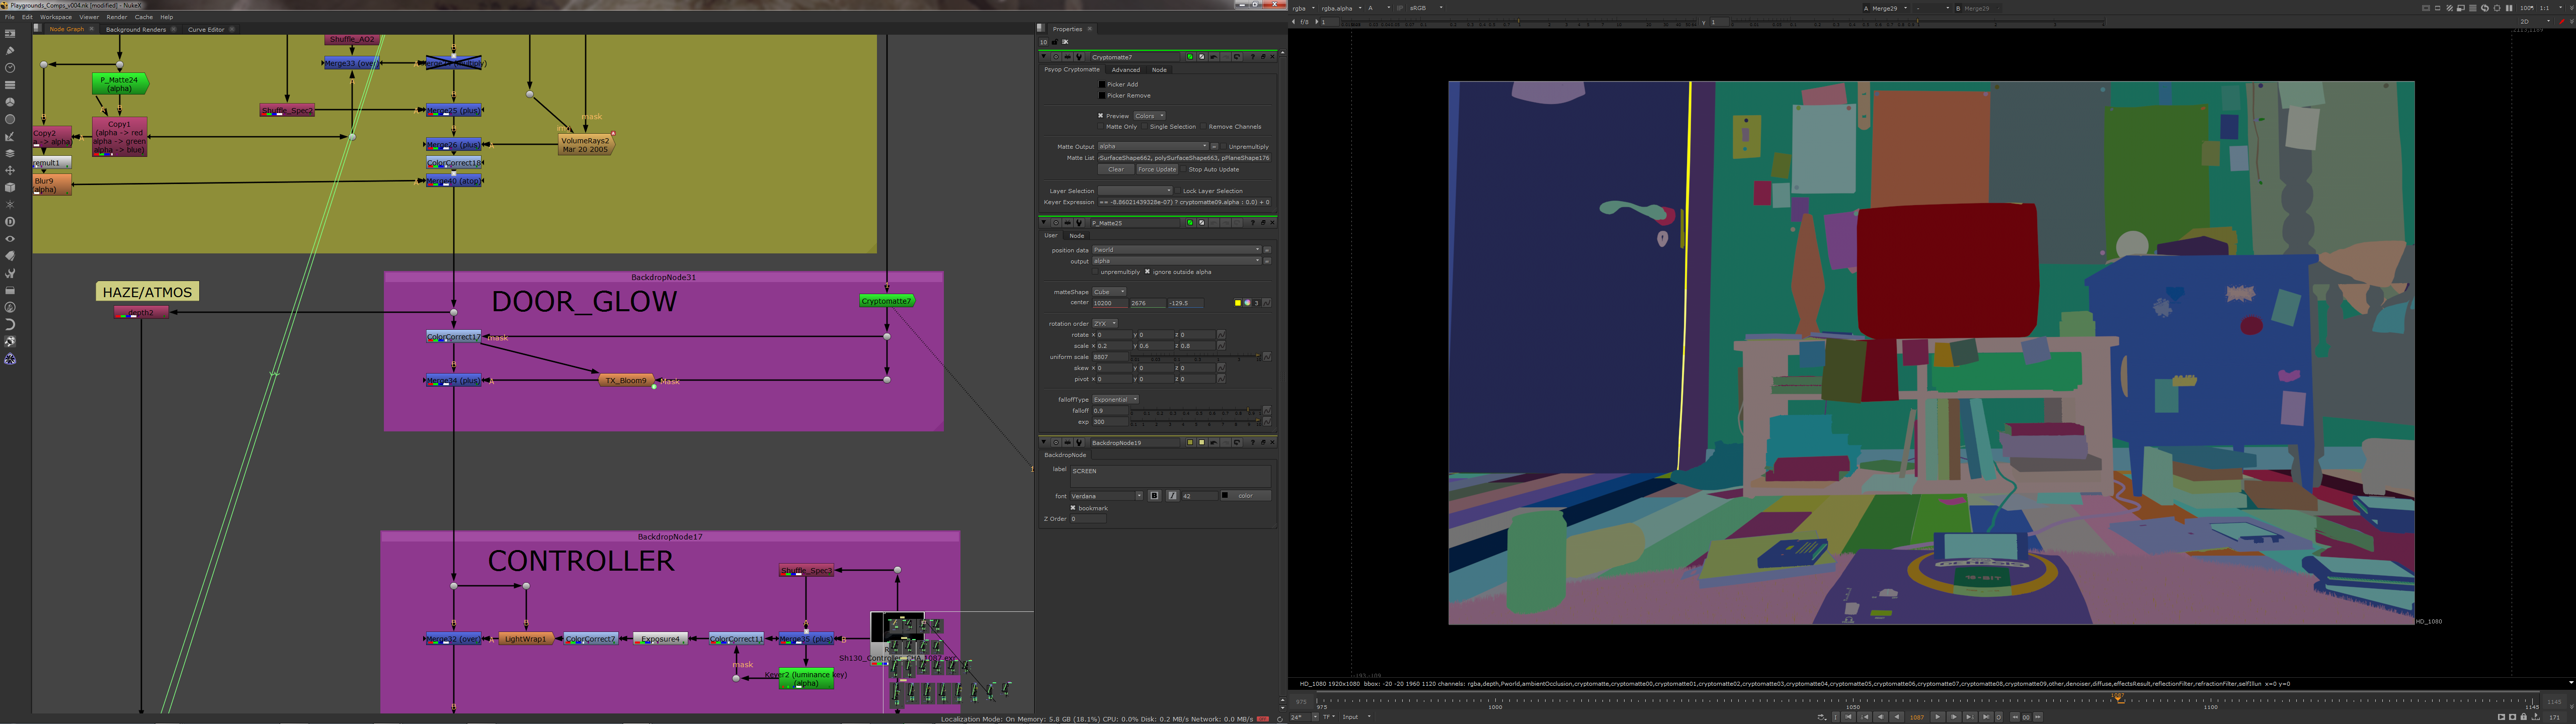
Task: Open the Channel nodes toolbar menu
Action: 10,85
